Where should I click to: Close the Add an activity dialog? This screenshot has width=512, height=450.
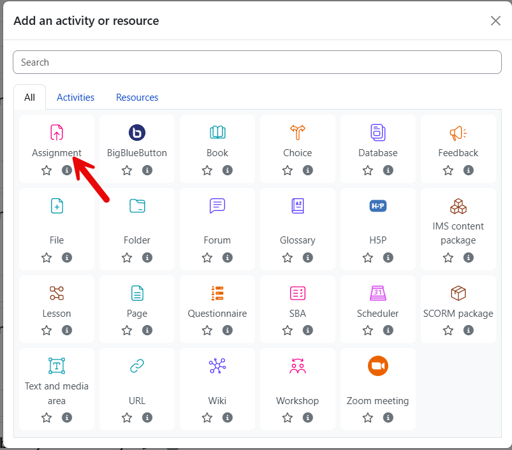click(x=495, y=21)
